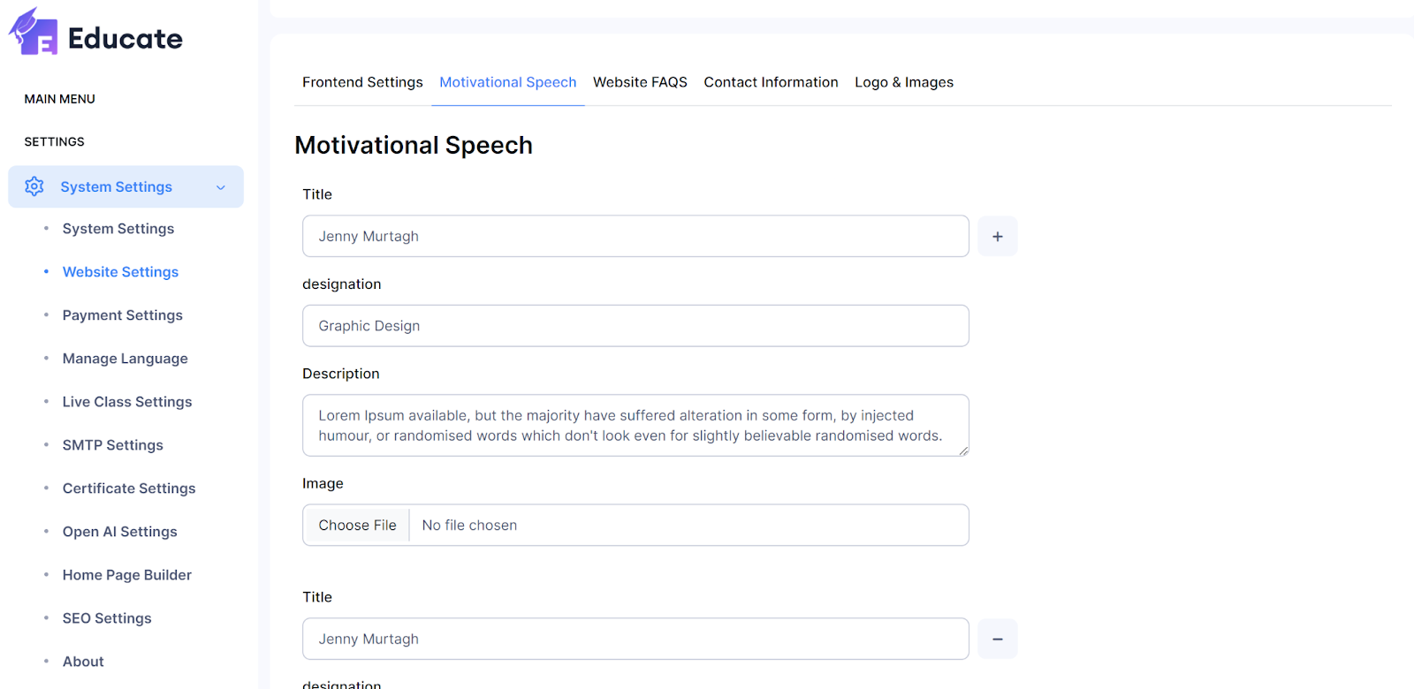Open Live Class Settings
The height and width of the screenshot is (689, 1414).
coord(126,402)
